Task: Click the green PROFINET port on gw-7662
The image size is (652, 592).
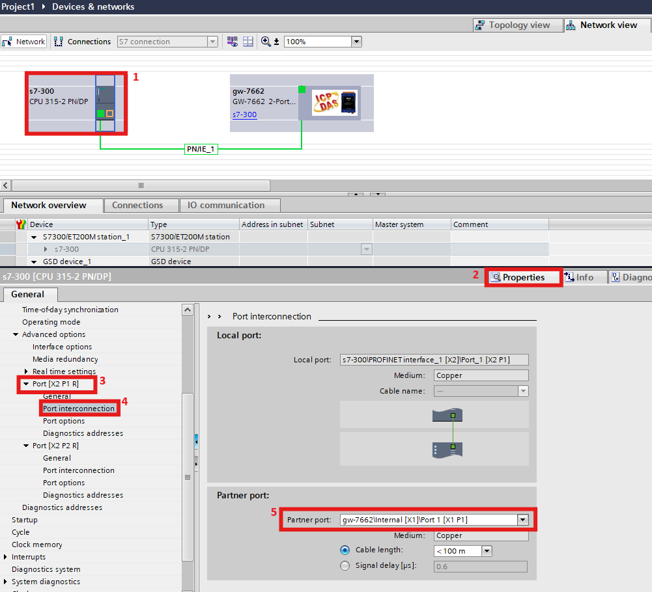Action: coord(302,89)
